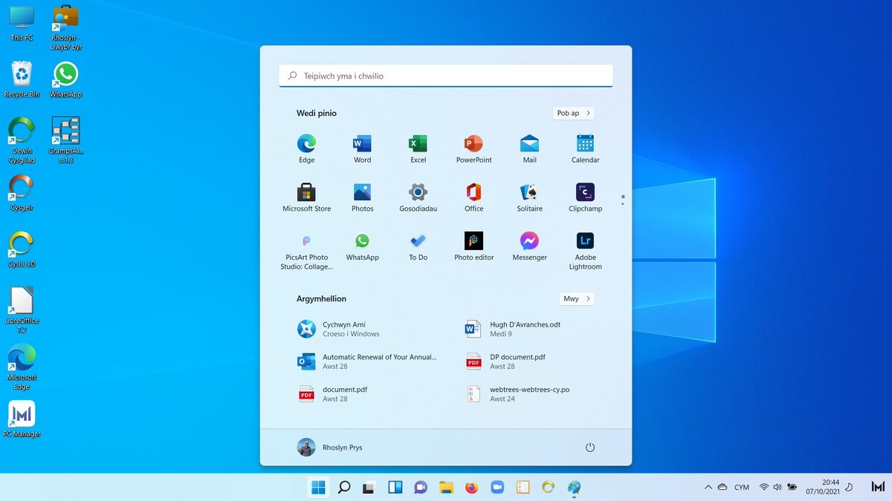Select This PC desktop icon
The height and width of the screenshot is (501, 892).
(x=22, y=23)
